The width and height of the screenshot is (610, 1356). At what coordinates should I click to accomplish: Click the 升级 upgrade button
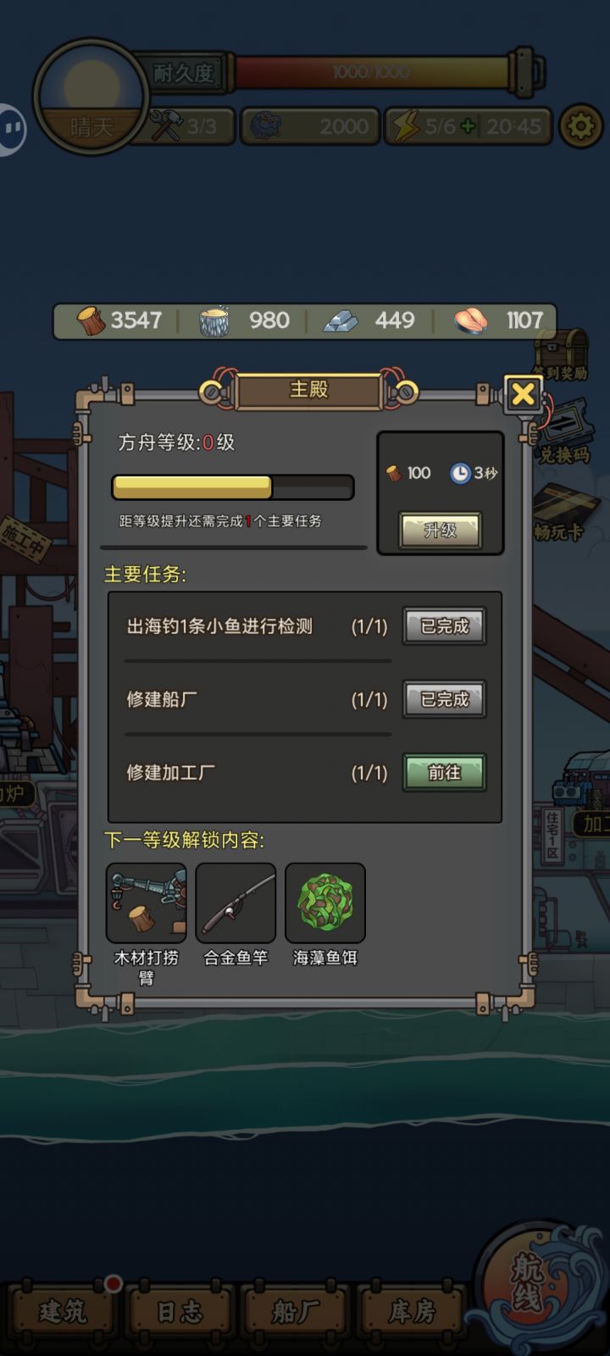tap(441, 531)
